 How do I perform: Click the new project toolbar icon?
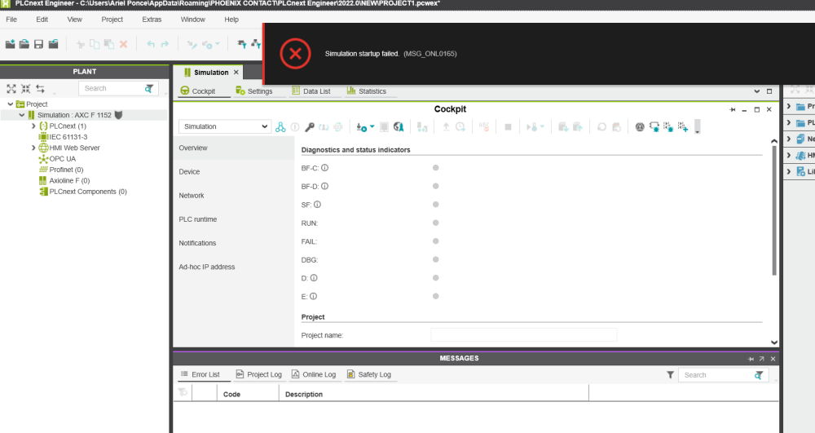(11, 44)
